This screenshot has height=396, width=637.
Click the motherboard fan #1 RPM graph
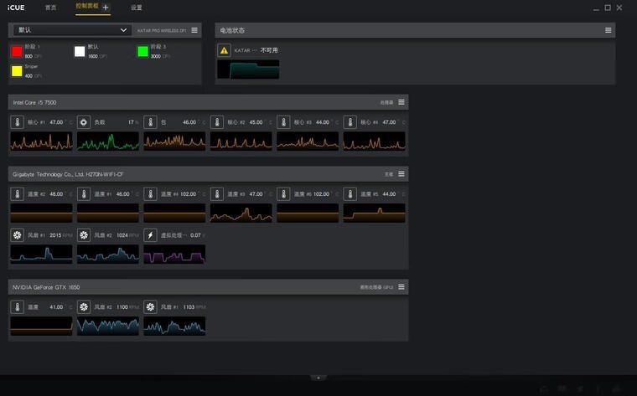point(41,254)
